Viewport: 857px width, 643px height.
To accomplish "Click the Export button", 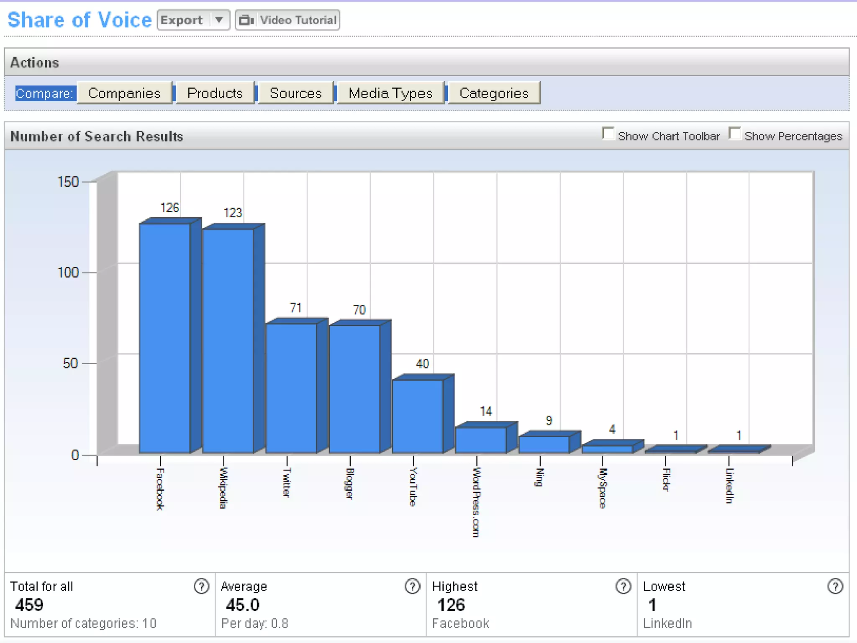I will [x=182, y=20].
